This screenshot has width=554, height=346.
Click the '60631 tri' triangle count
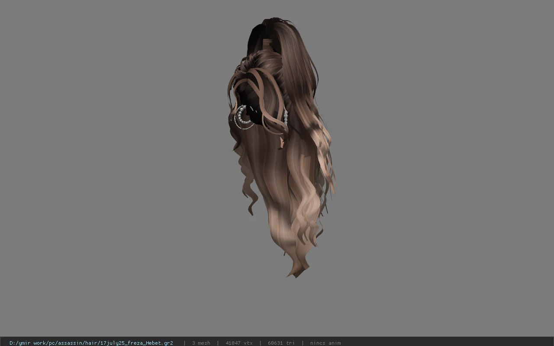tap(281, 343)
